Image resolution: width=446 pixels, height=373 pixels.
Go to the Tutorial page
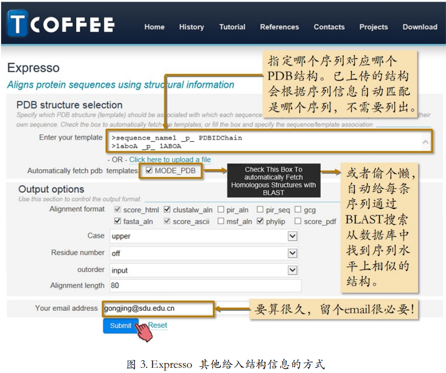[232, 27]
